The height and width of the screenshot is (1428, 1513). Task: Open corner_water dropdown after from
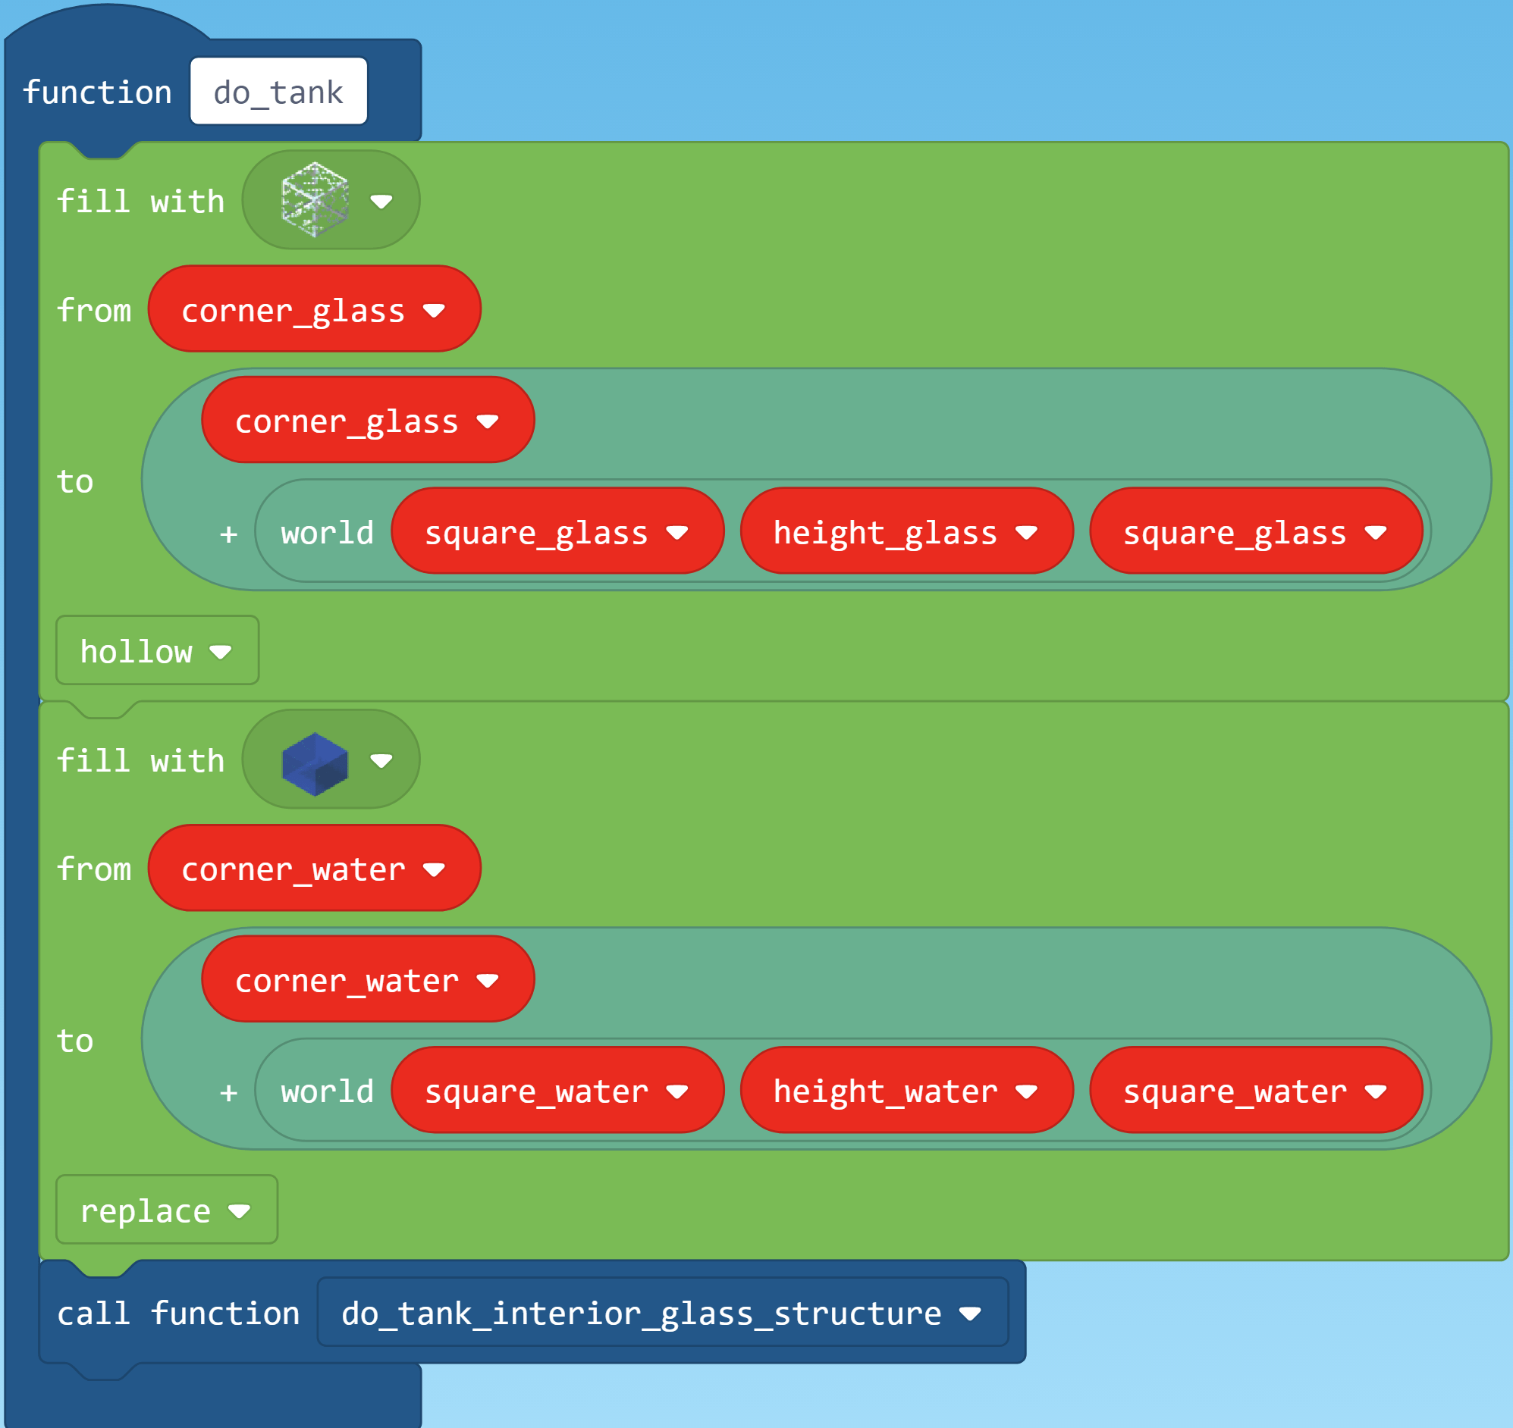coord(313,869)
